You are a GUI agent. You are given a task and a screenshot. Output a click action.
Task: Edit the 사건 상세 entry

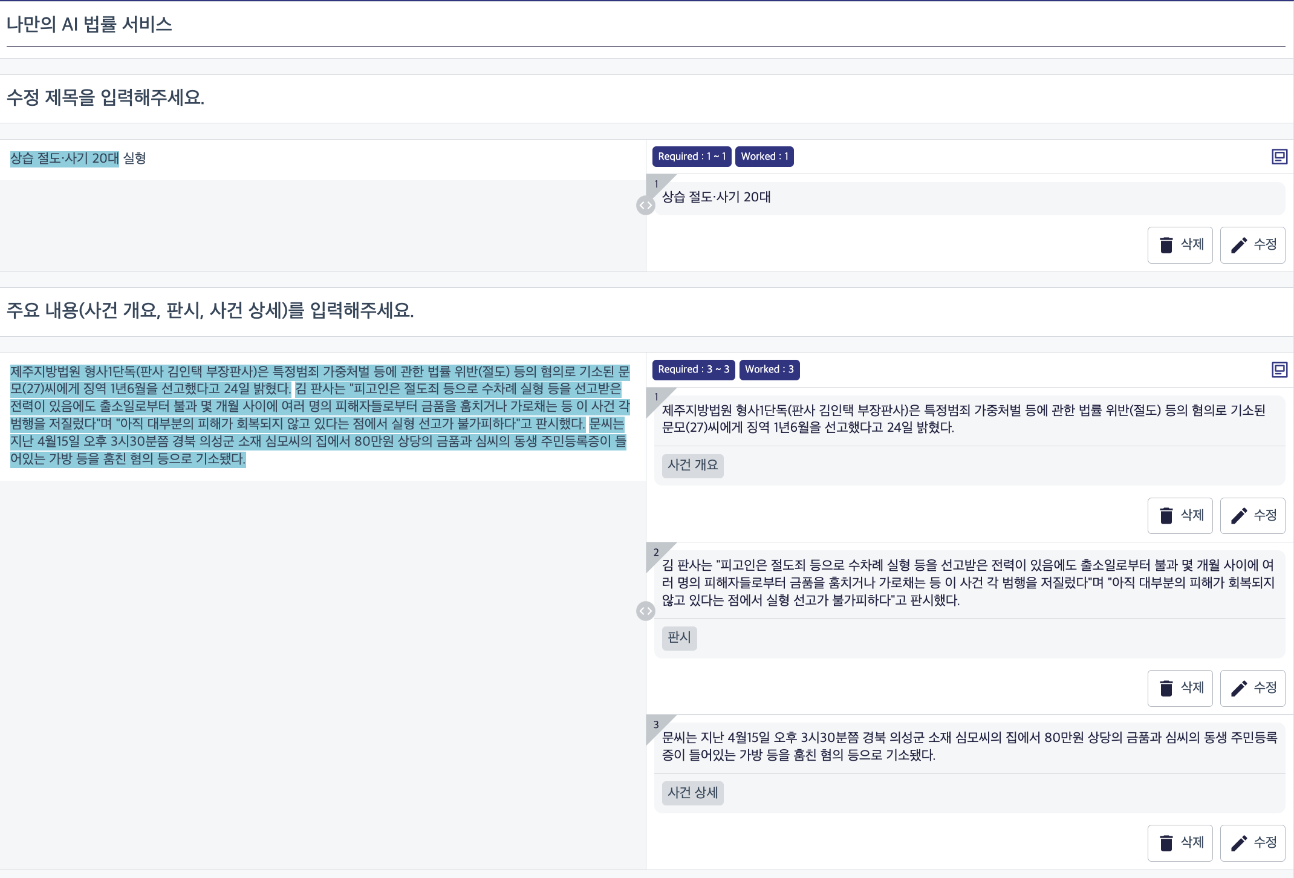coord(1252,843)
